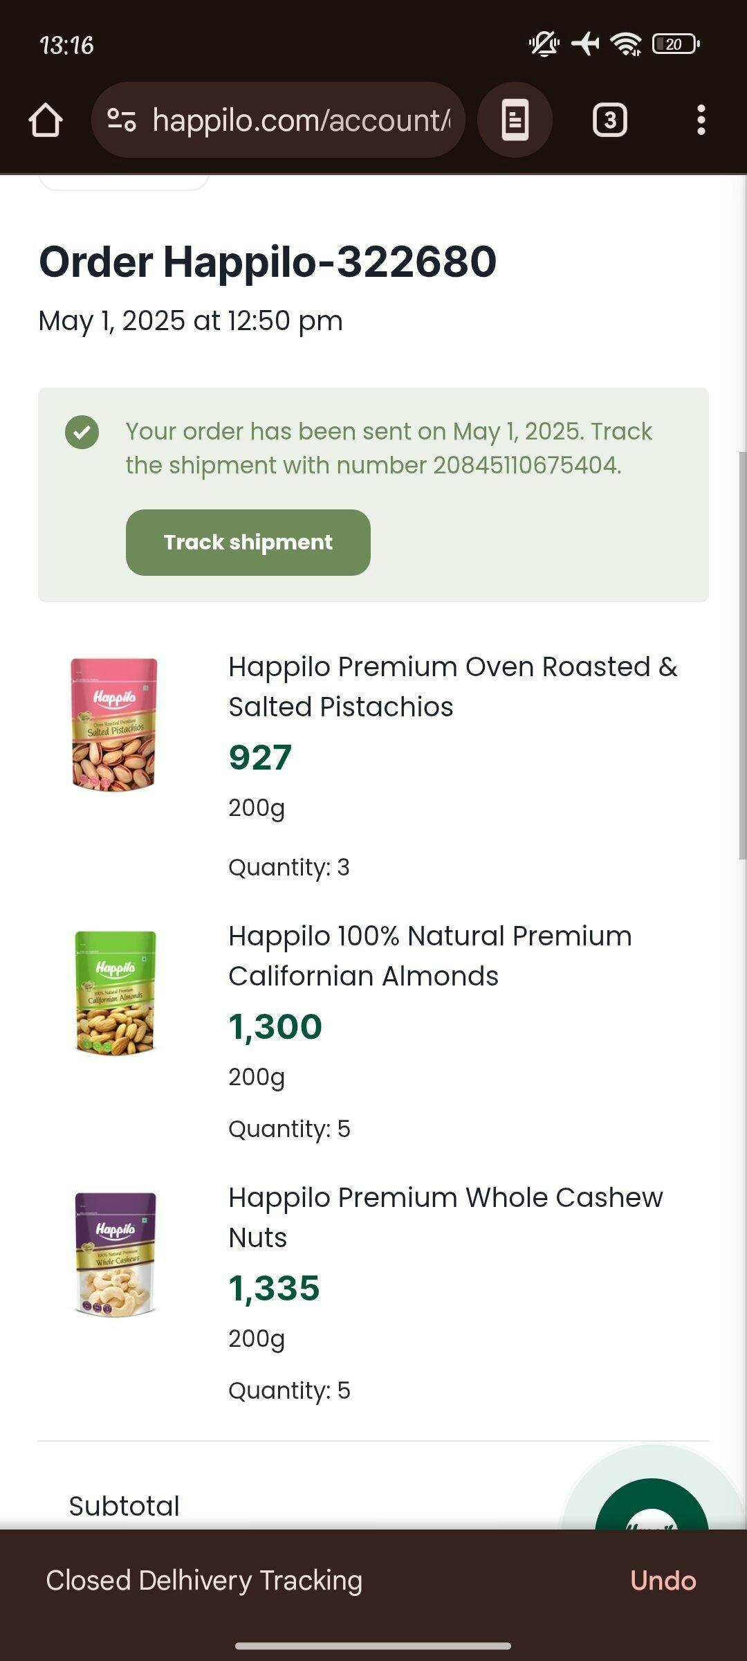Screen dimensions: 747x1661
Task: Open the Californian Almonds product image
Action: [116, 992]
